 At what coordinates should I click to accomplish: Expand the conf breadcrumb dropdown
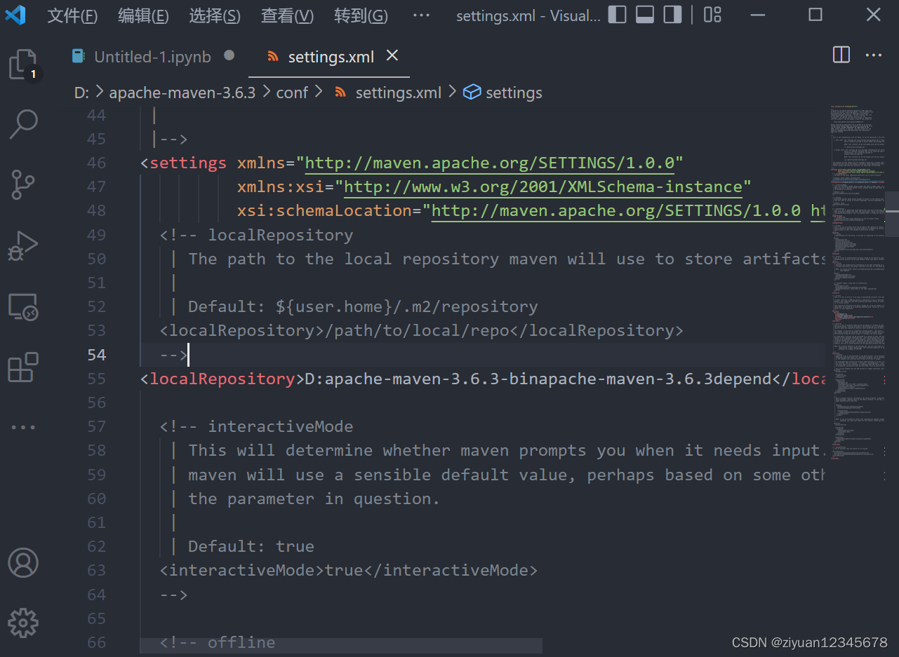point(292,92)
